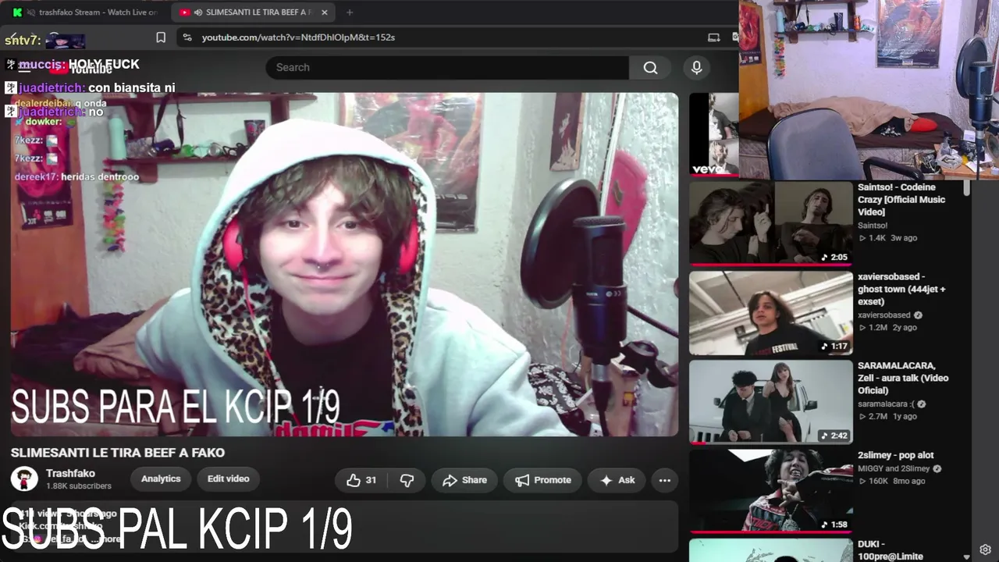
Task: Click the 'Saintso!' channel name under Codeine Crazy
Action: pyautogui.click(x=873, y=226)
